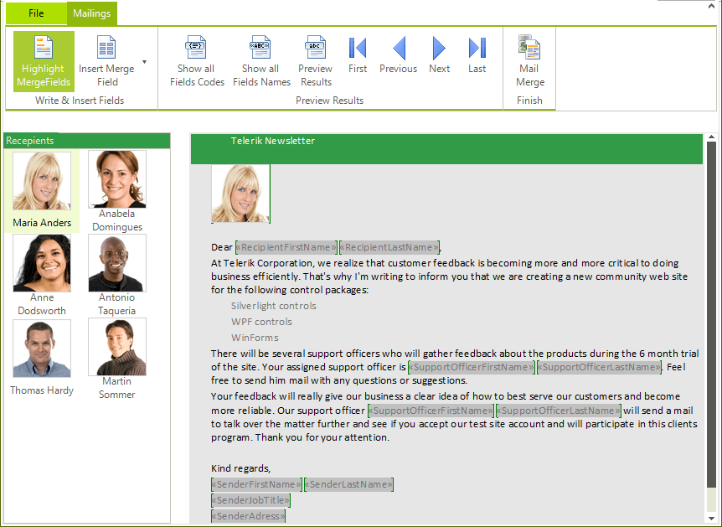This screenshot has width=722, height=527.
Task: Select recipient Antonio Taqueria
Action: point(117,275)
